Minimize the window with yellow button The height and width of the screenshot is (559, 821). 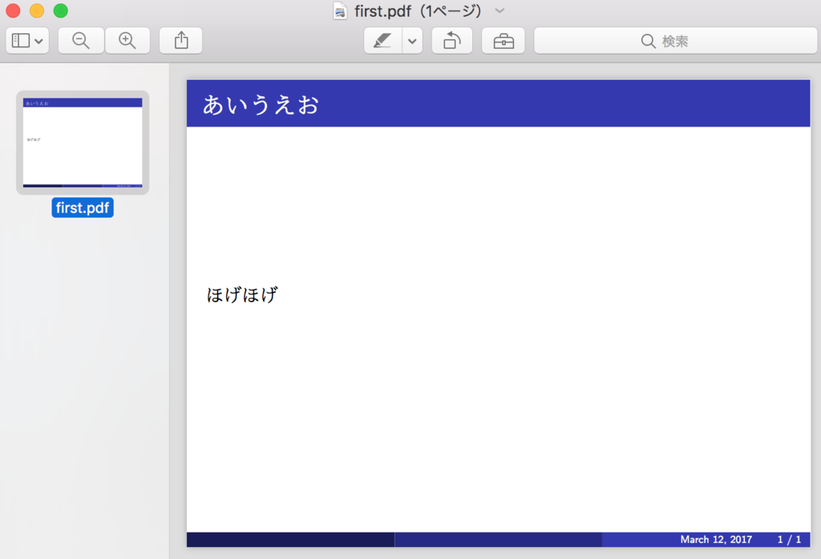pos(37,10)
